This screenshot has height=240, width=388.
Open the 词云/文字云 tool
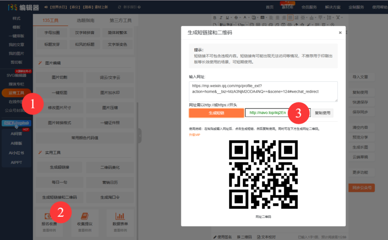[110, 77]
